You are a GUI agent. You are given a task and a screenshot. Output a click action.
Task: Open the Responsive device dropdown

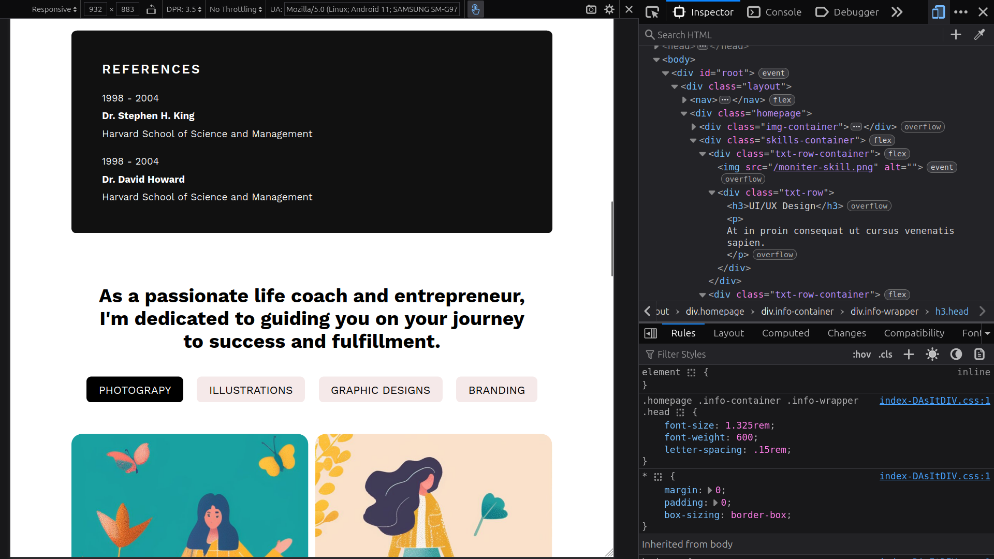click(54, 9)
